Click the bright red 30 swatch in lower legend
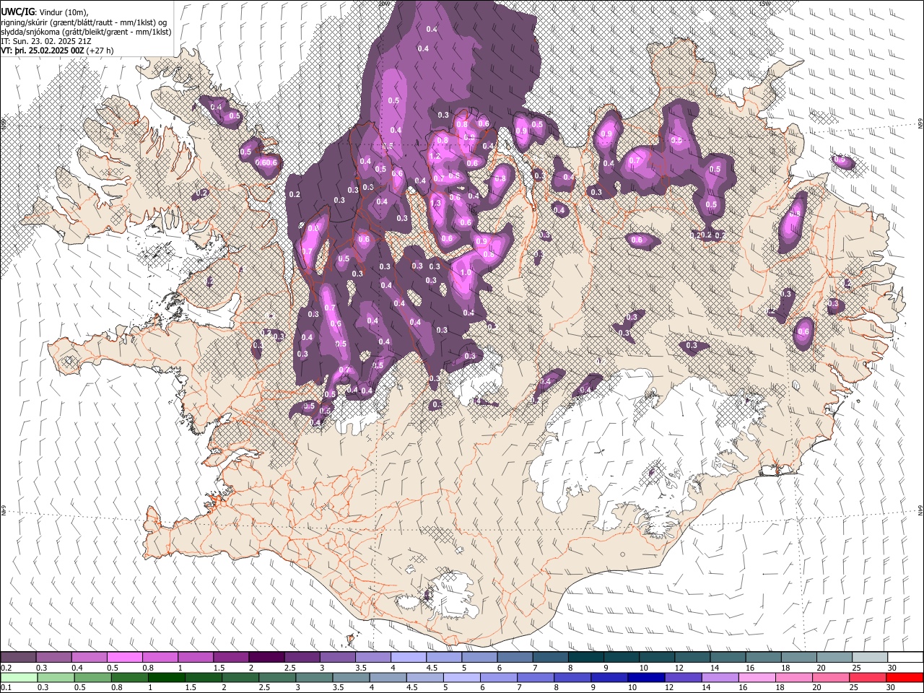Image resolution: width=924 pixels, height=693 pixels. point(904,678)
